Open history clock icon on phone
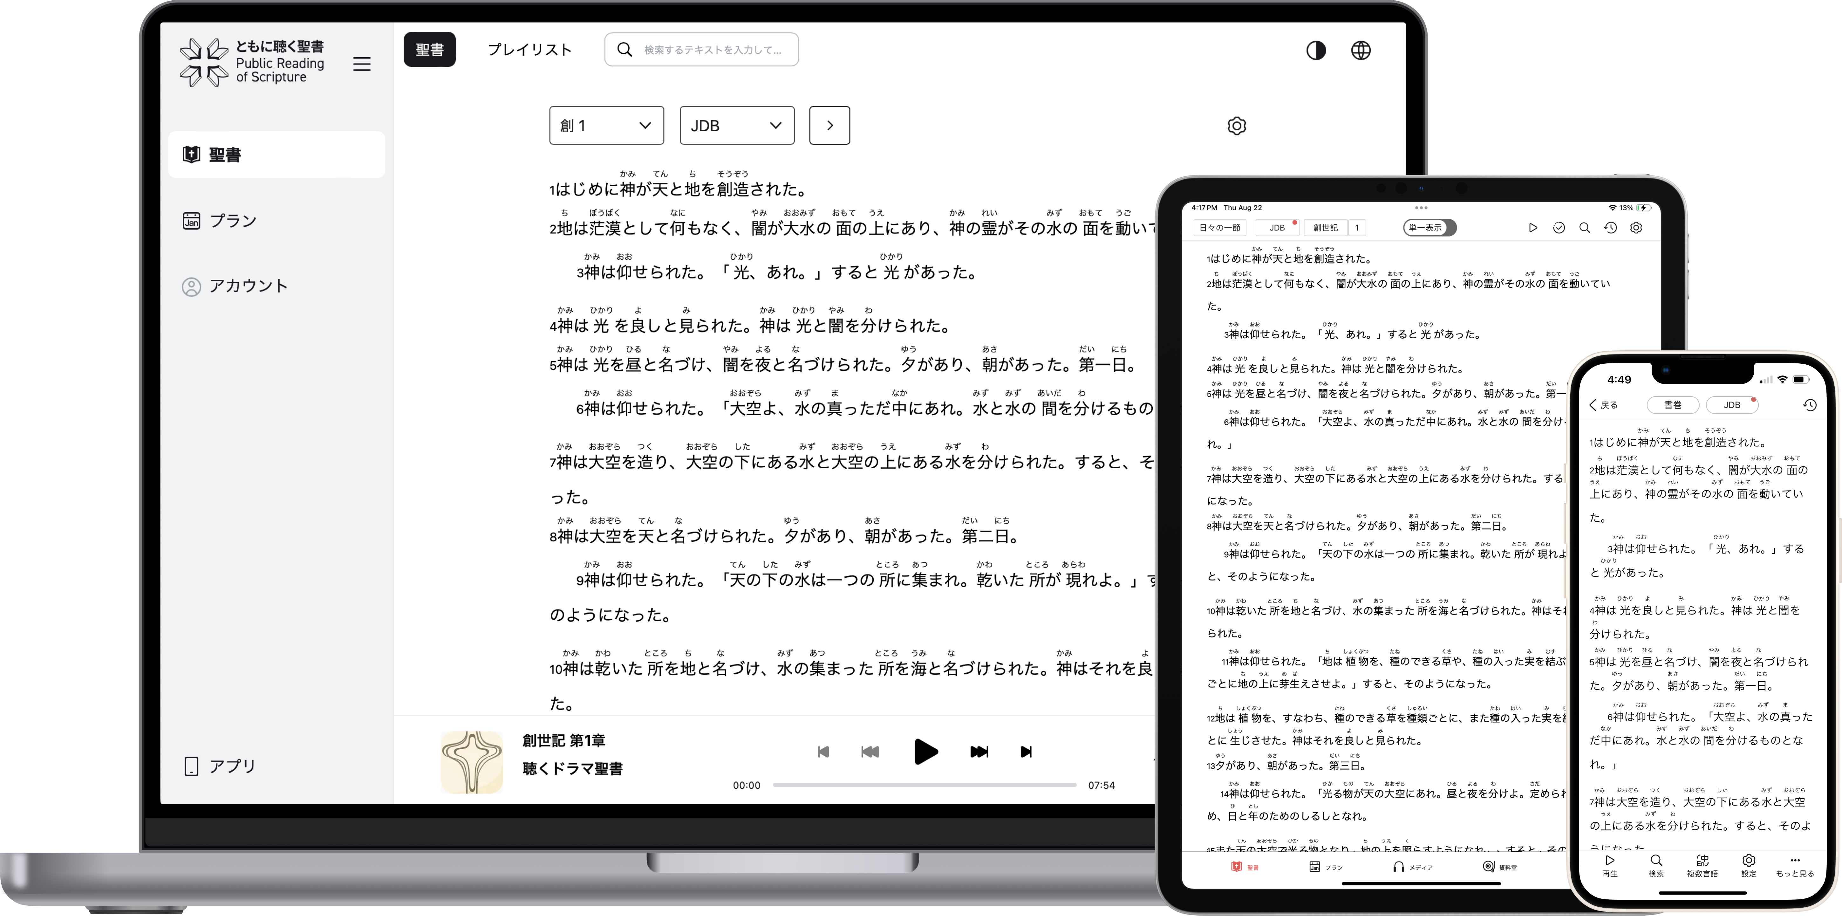 pos(1810,405)
